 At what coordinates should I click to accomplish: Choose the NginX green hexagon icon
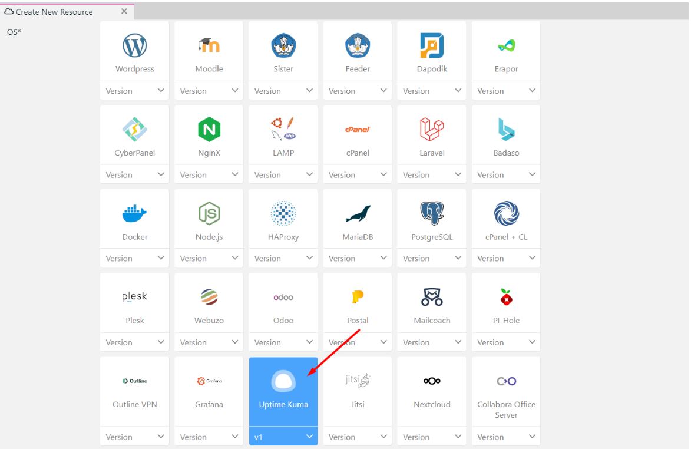(x=209, y=130)
